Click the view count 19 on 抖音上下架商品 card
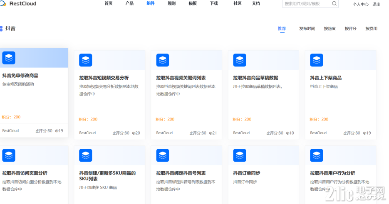This screenshot has width=389, height=204. click(x=367, y=133)
